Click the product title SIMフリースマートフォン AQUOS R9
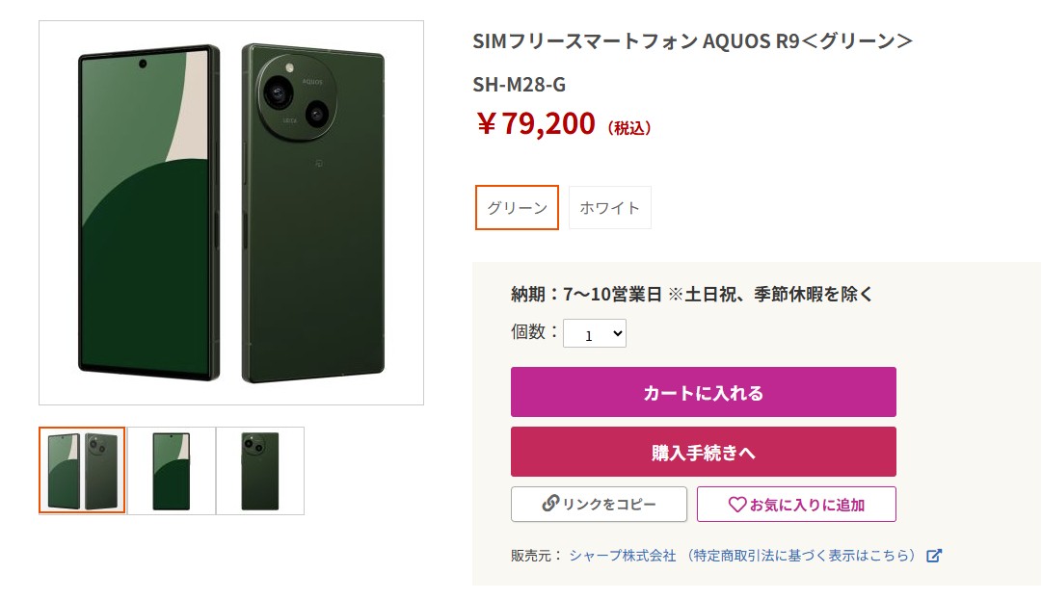 pyautogui.click(x=692, y=41)
